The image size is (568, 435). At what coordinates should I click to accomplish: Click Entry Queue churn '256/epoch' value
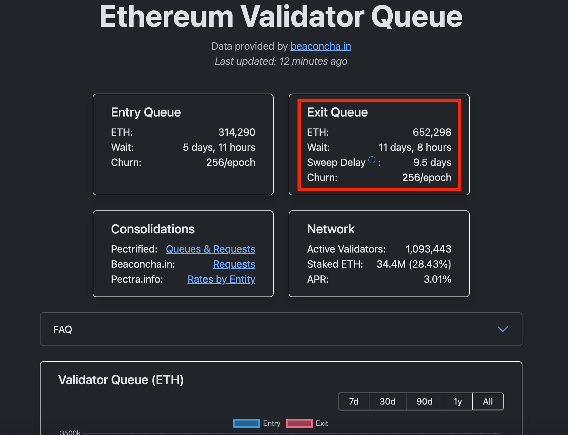point(231,162)
